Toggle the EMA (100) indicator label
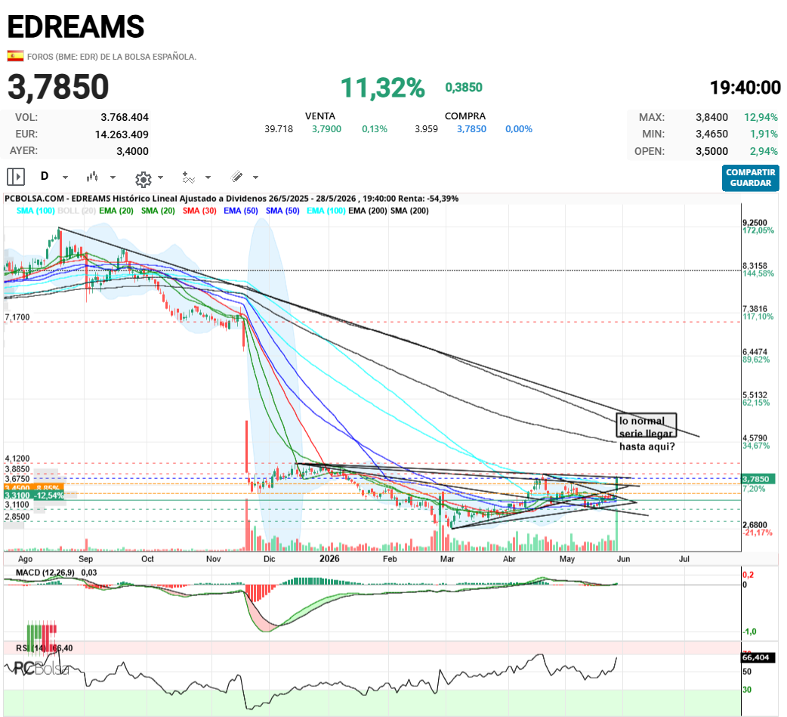 (326, 211)
